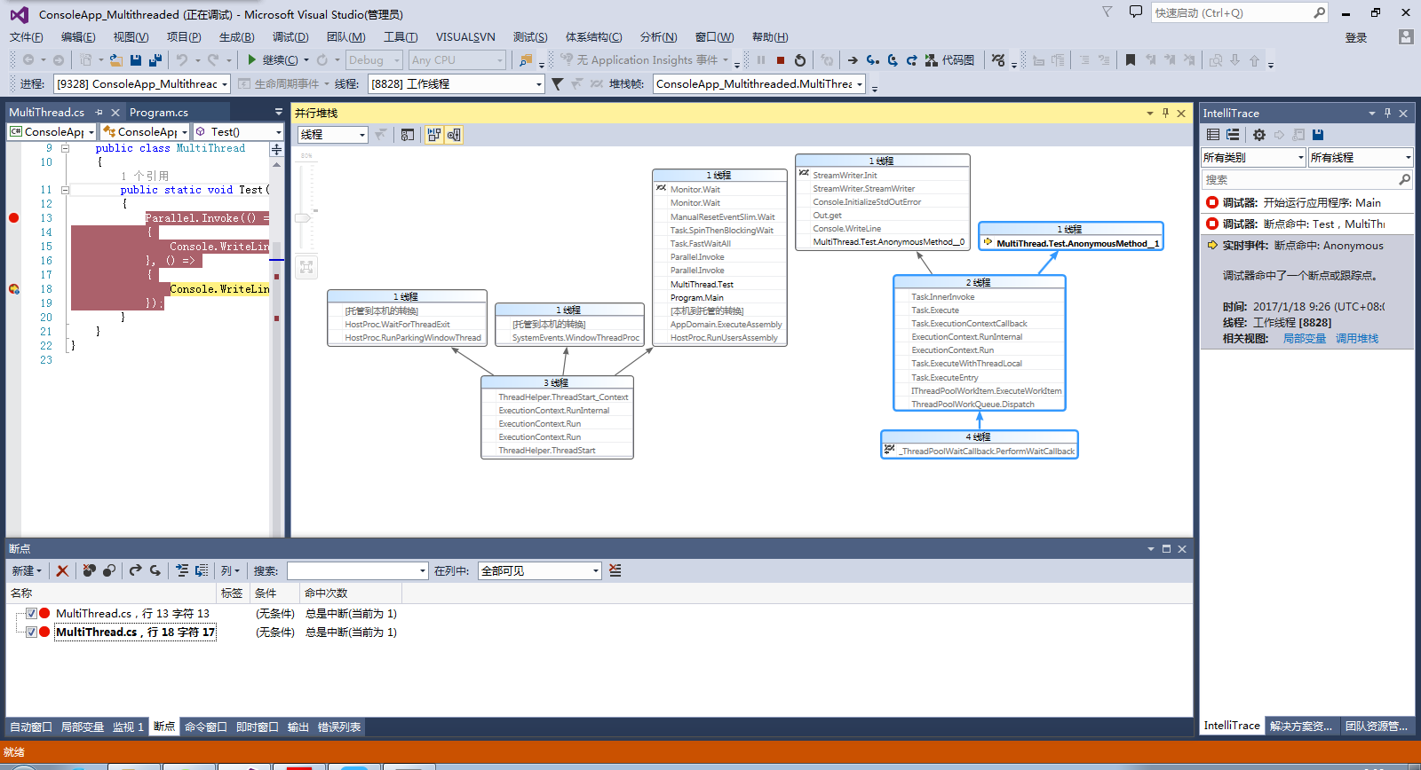Enable or disable all breakpoints
This screenshot has height=770, width=1421.
[108, 570]
